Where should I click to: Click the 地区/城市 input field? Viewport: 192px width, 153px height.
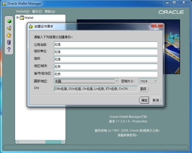pos(106,67)
